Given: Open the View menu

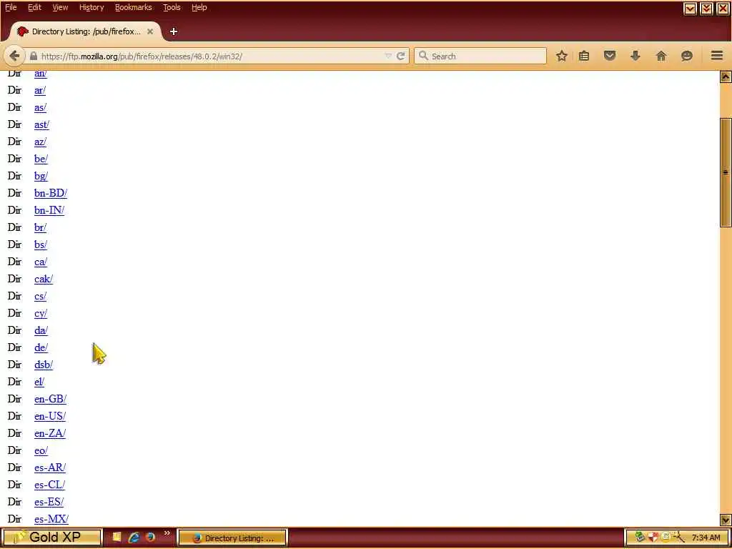Looking at the screenshot, I should click(x=60, y=7).
